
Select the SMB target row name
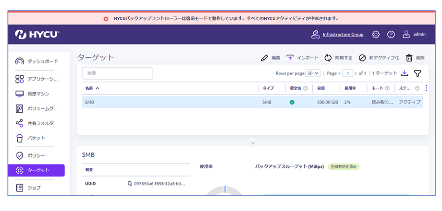(89, 102)
